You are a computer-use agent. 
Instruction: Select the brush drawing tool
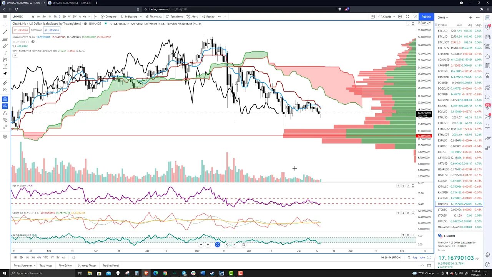[5, 46]
